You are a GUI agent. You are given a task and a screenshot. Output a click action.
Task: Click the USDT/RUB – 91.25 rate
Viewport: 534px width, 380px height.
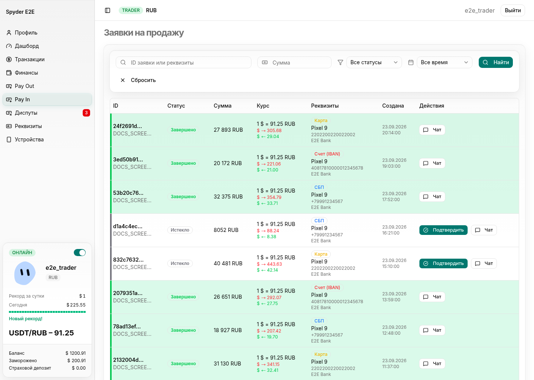pos(42,333)
